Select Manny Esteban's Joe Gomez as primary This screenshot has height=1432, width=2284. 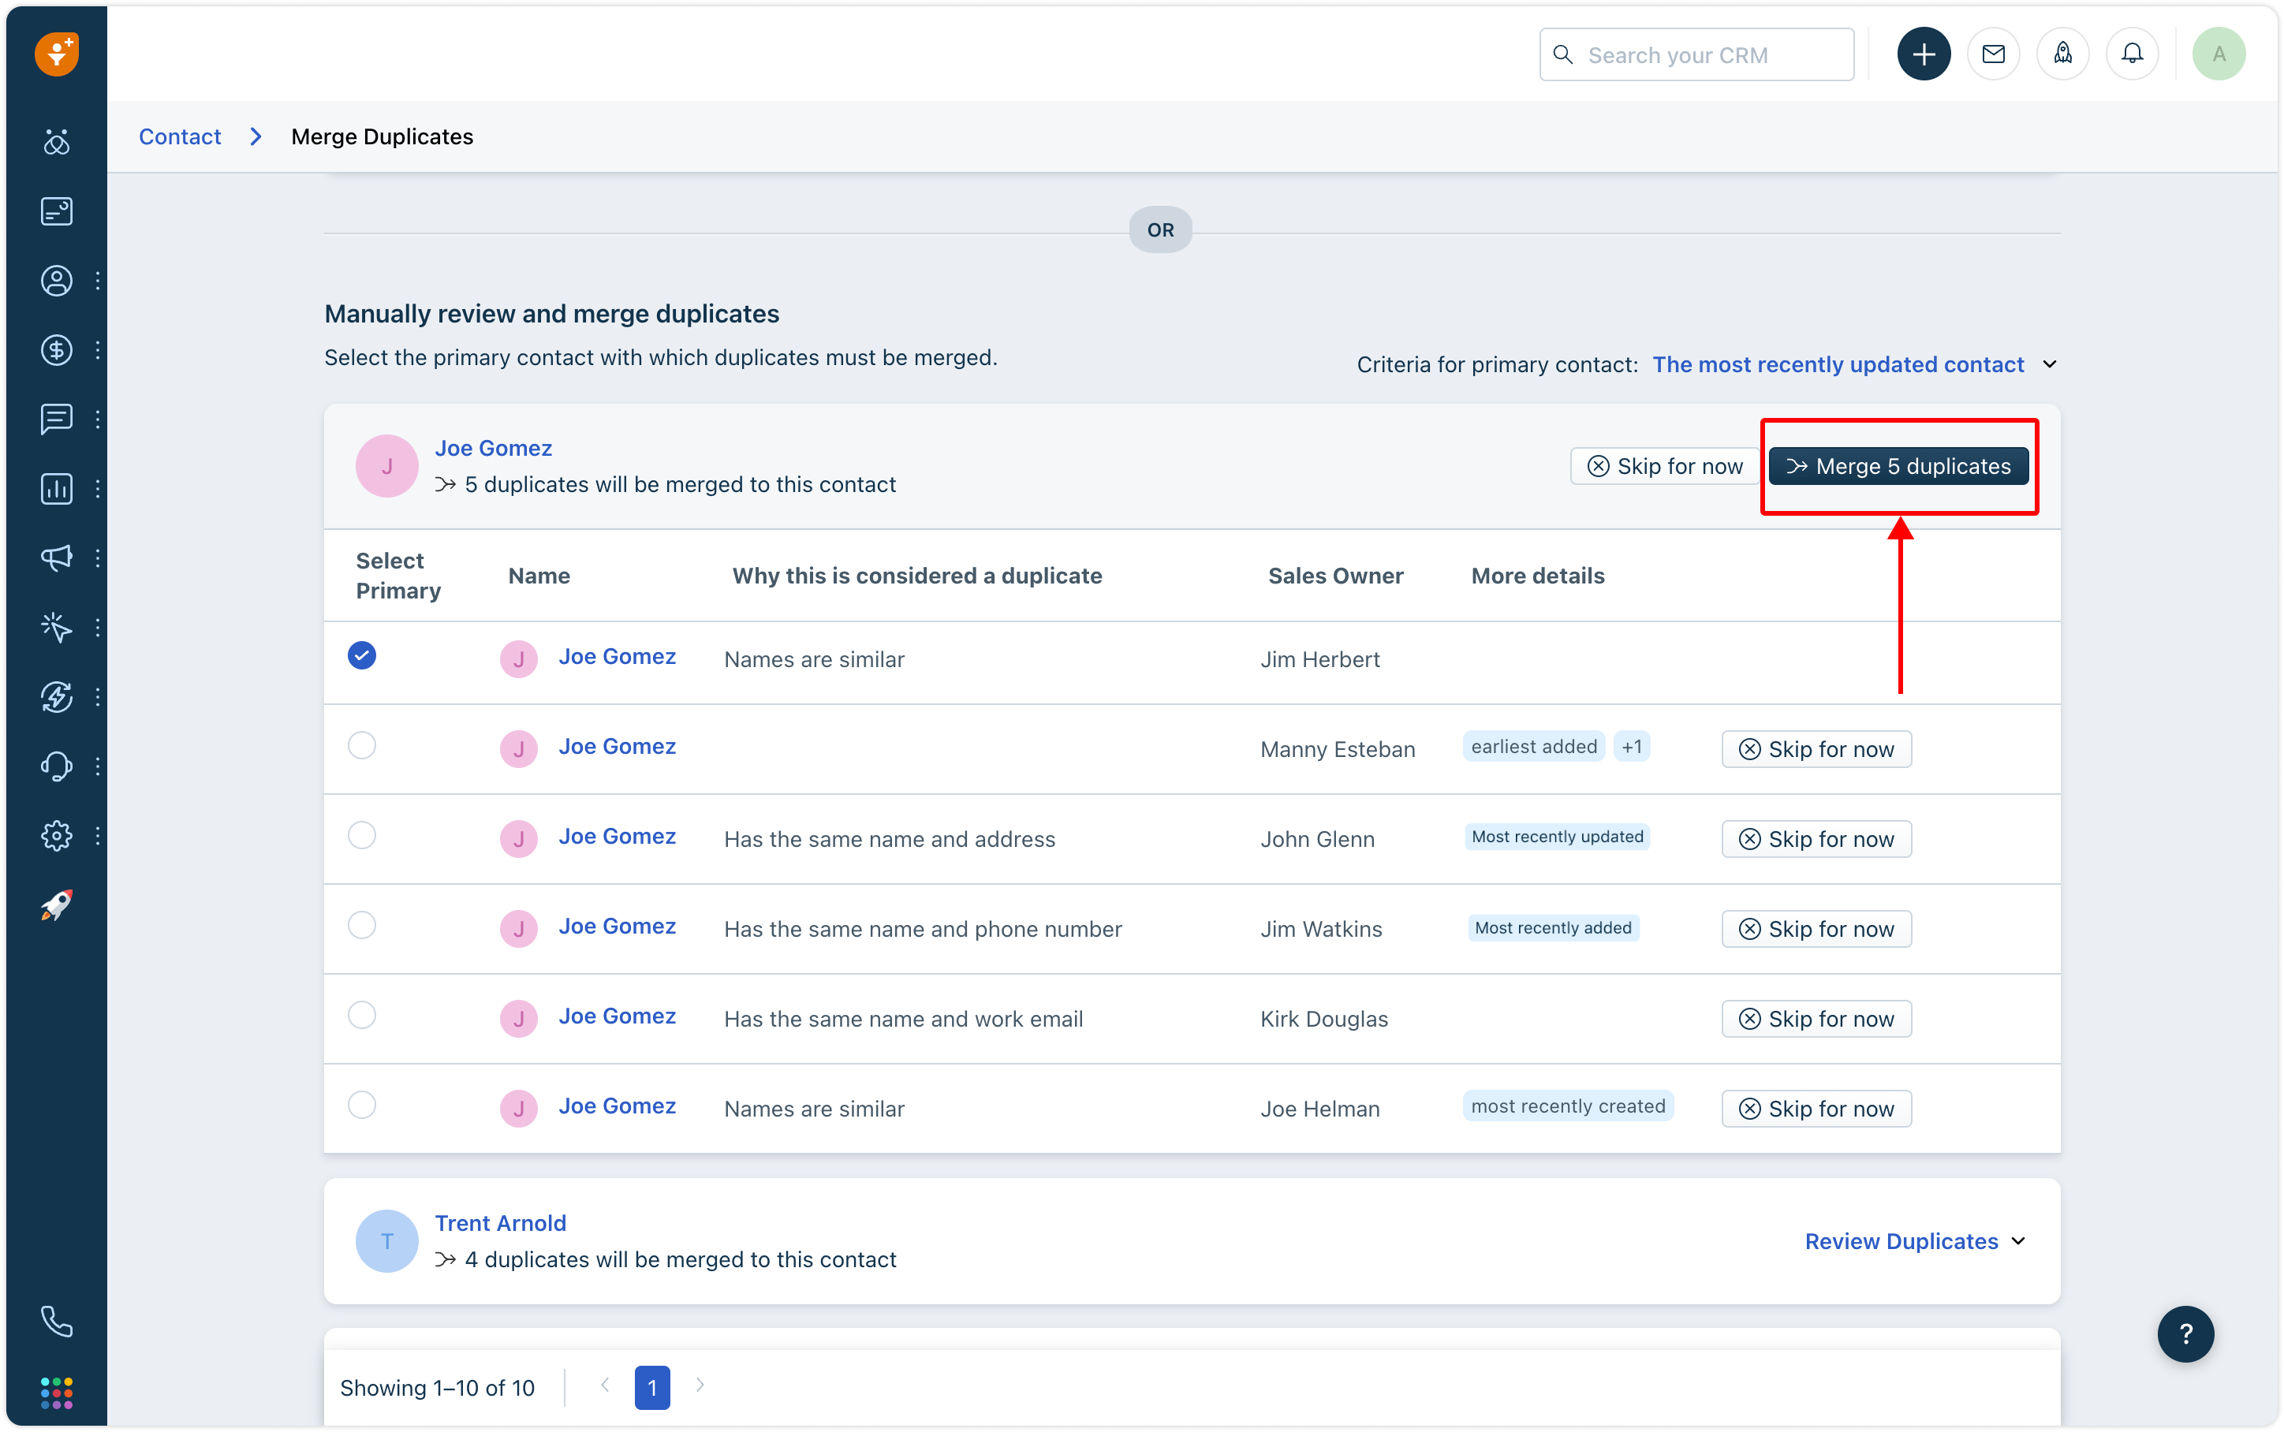pyautogui.click(x=362, y=745)
